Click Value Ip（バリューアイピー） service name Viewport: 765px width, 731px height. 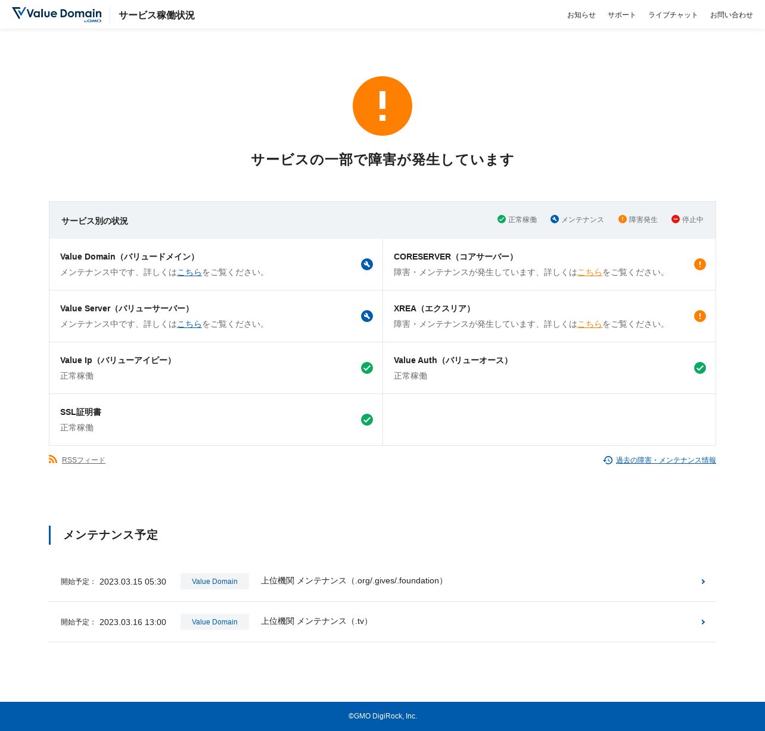118,360
